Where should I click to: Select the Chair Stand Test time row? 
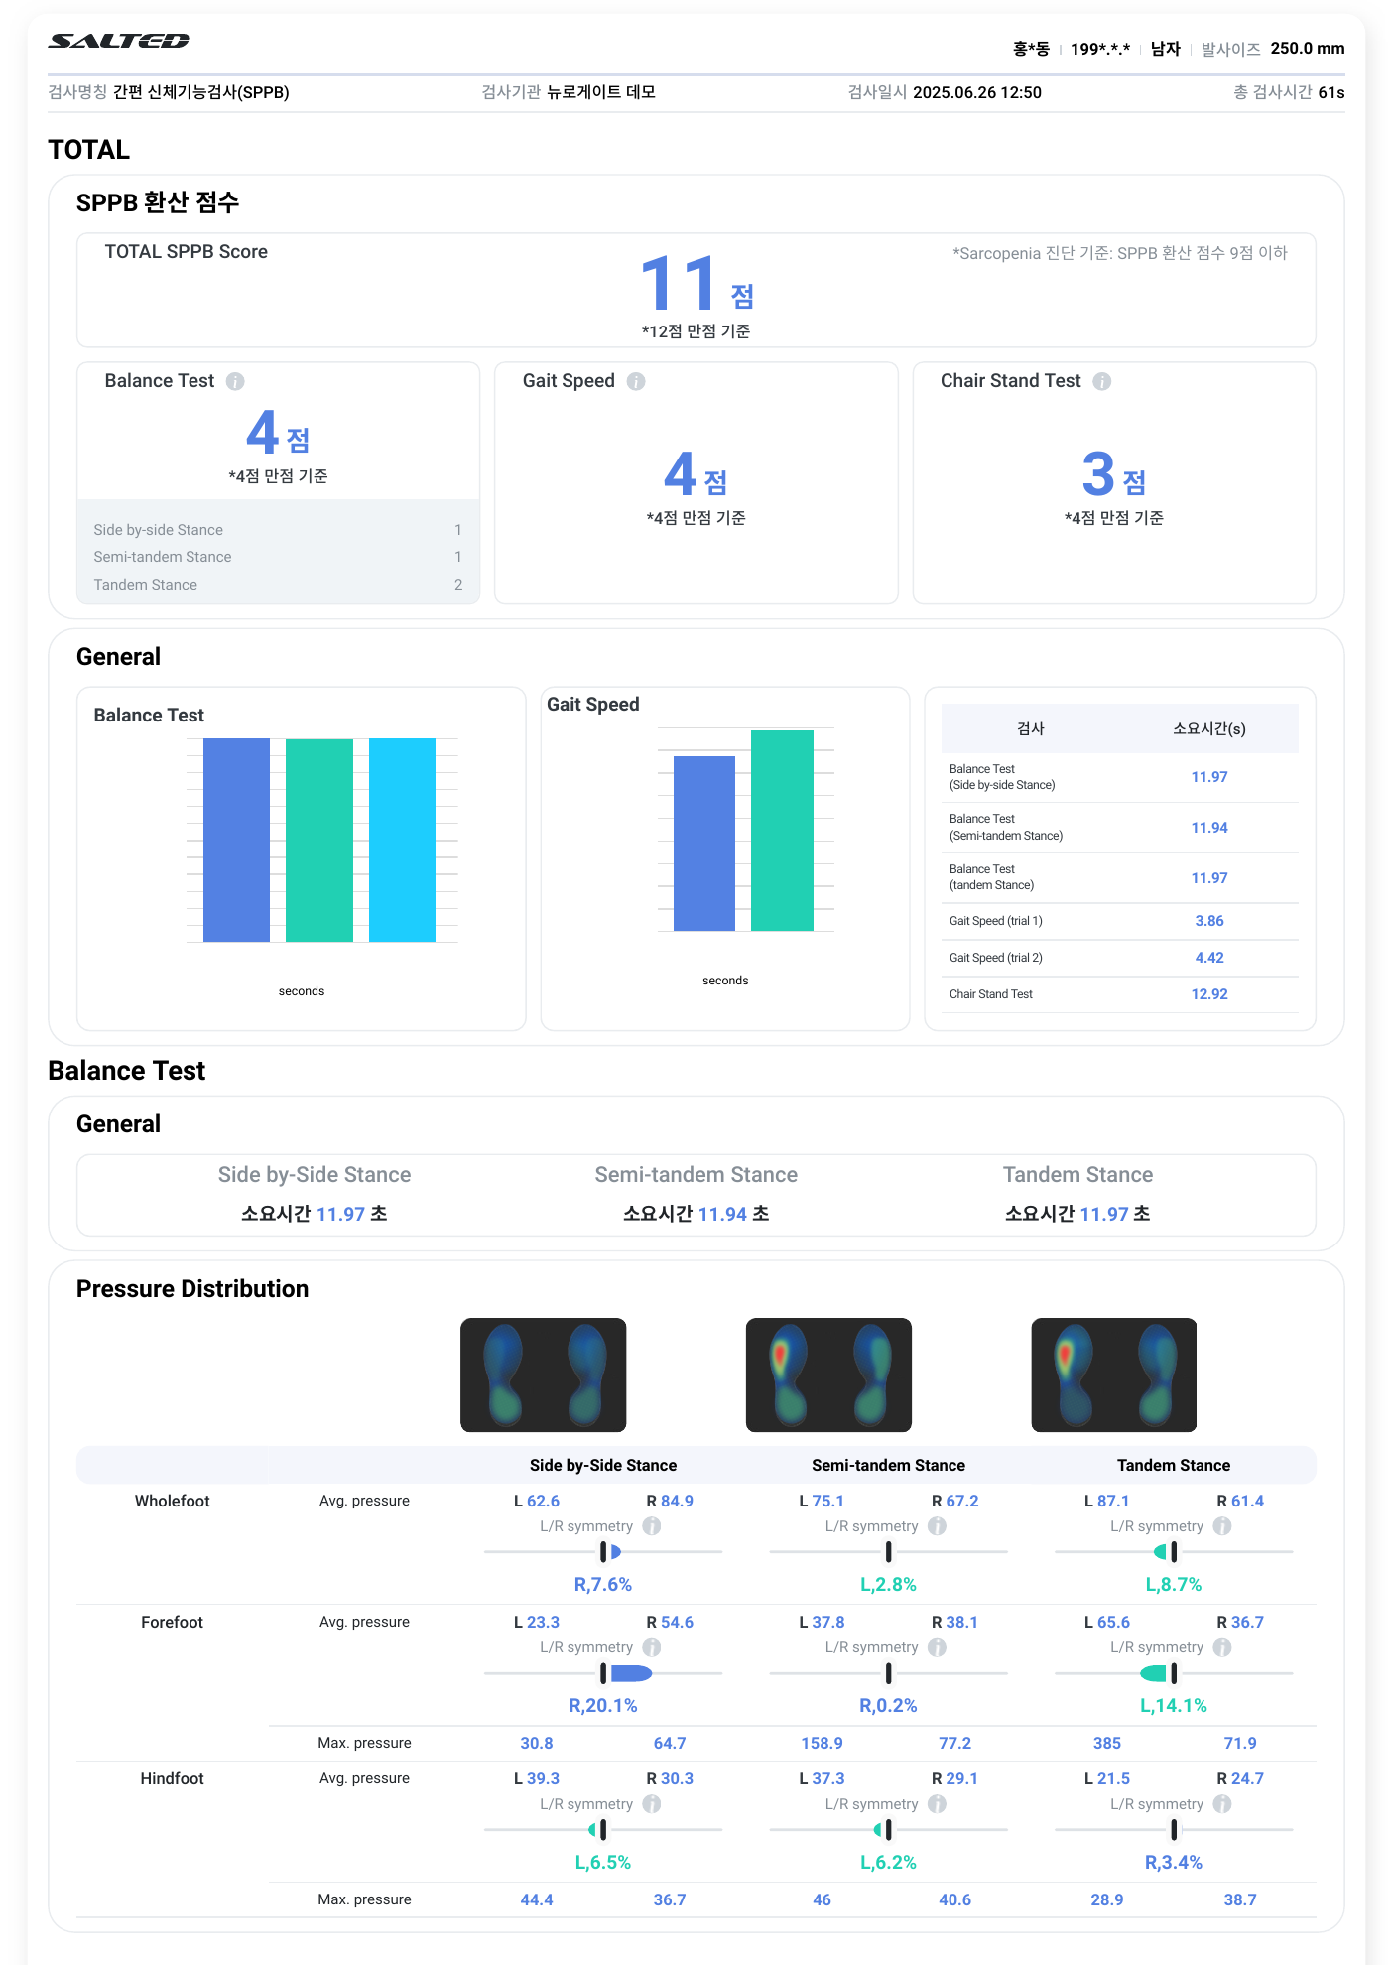[x=1119, y=994]
